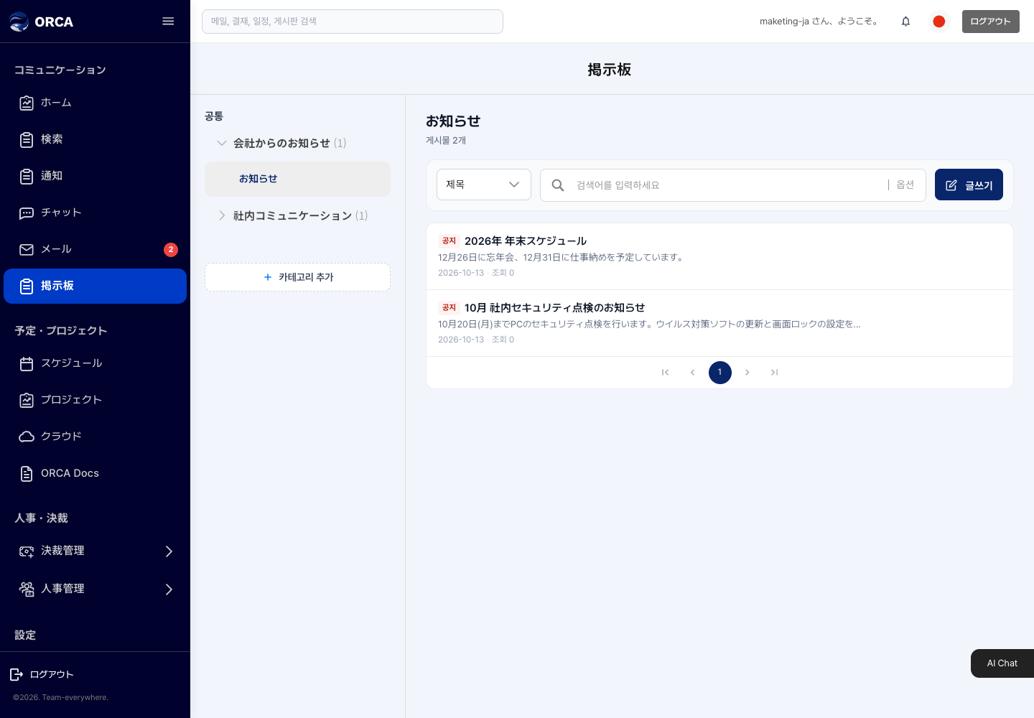Select the お知らせ board in tree
The width and height of the screenshot is (1034, 718).
point(297,179)
